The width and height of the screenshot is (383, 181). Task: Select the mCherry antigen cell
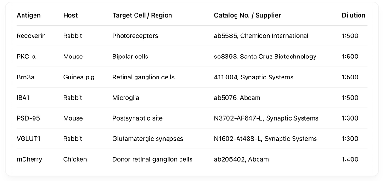coord(29,159)
